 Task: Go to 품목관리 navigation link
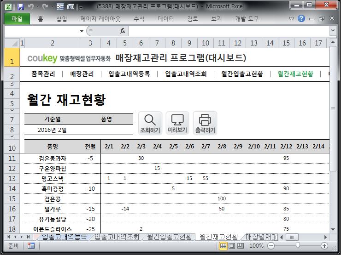[x=43, y=74]
